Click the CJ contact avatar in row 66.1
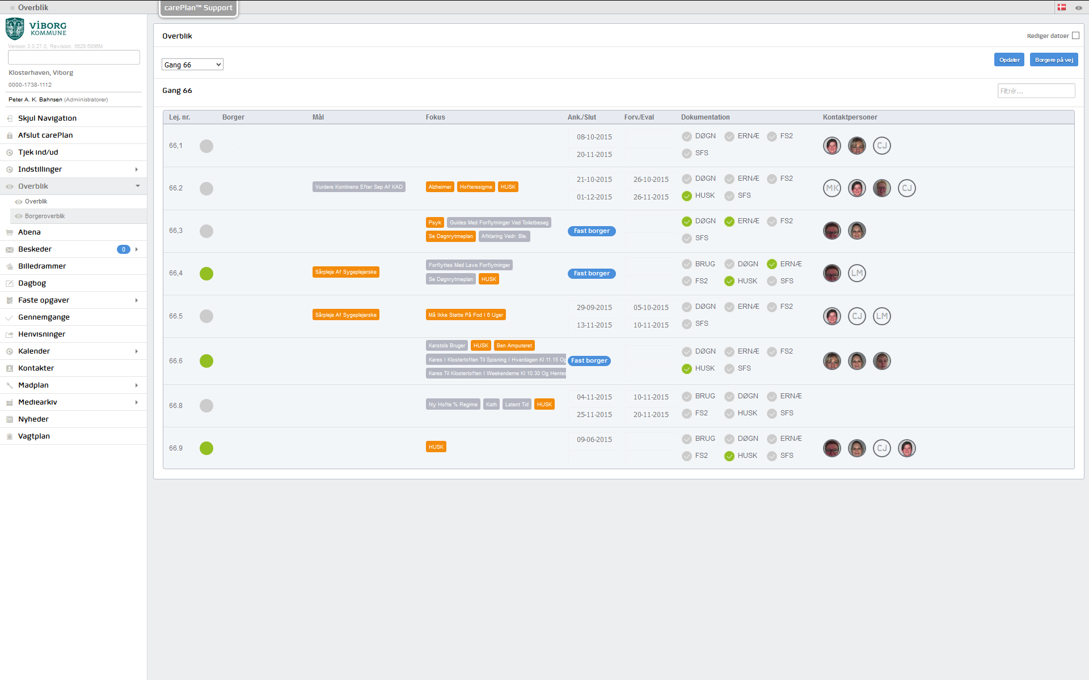This screenshot has width=1089, height=680. tap(881, 146)
